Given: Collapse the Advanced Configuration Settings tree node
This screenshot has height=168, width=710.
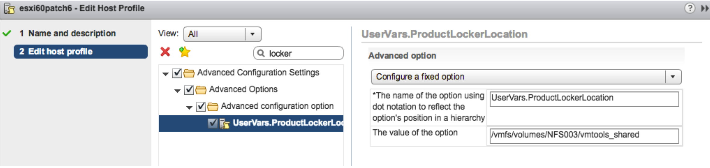Looking at the screenshot, I should 165,74.
